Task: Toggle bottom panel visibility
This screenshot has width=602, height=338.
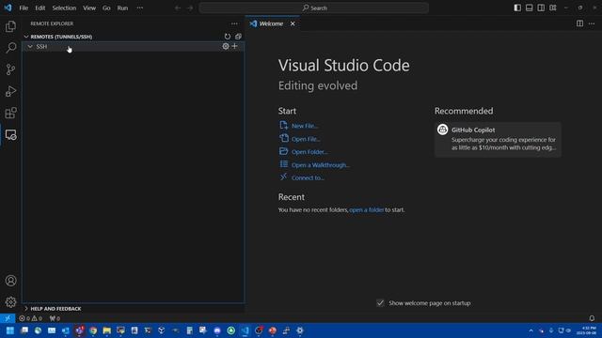Action: coord(529,8)
